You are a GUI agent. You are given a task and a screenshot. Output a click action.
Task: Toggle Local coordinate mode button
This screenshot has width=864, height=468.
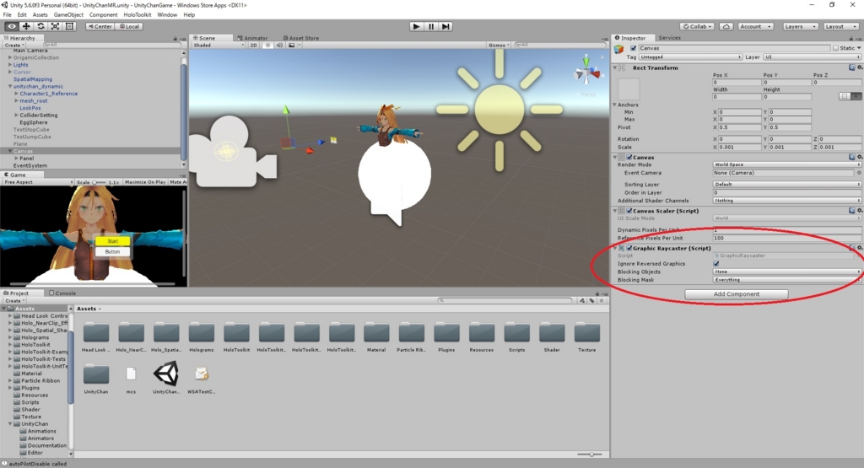(x=129, y=26)
